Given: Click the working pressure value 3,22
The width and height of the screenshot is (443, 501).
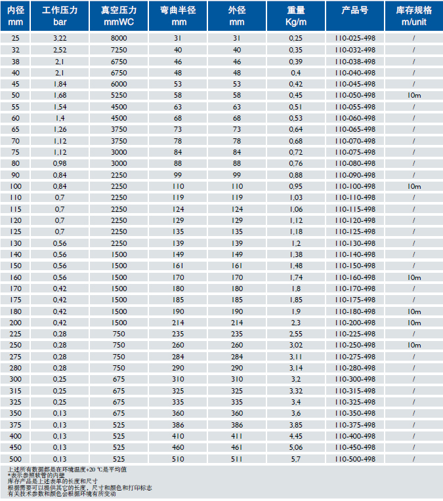Looking at the screenshot, I should [x=60, y=39].
